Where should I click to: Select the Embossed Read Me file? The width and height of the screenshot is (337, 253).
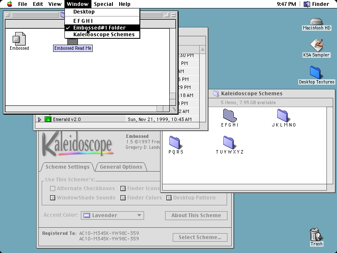tap(73, 48)
